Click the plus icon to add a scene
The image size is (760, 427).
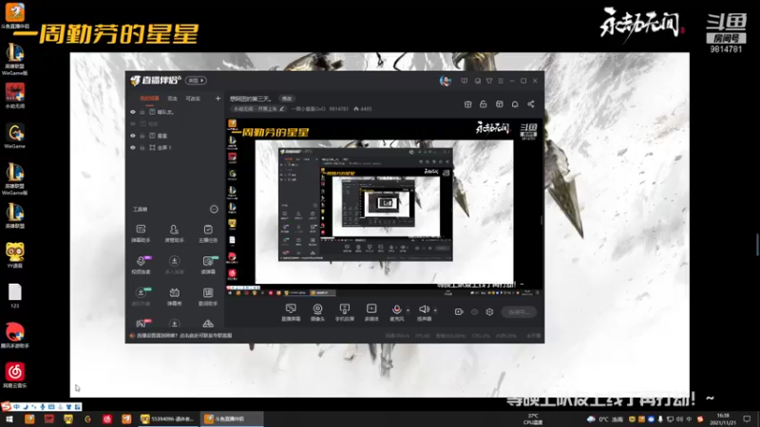218,99
